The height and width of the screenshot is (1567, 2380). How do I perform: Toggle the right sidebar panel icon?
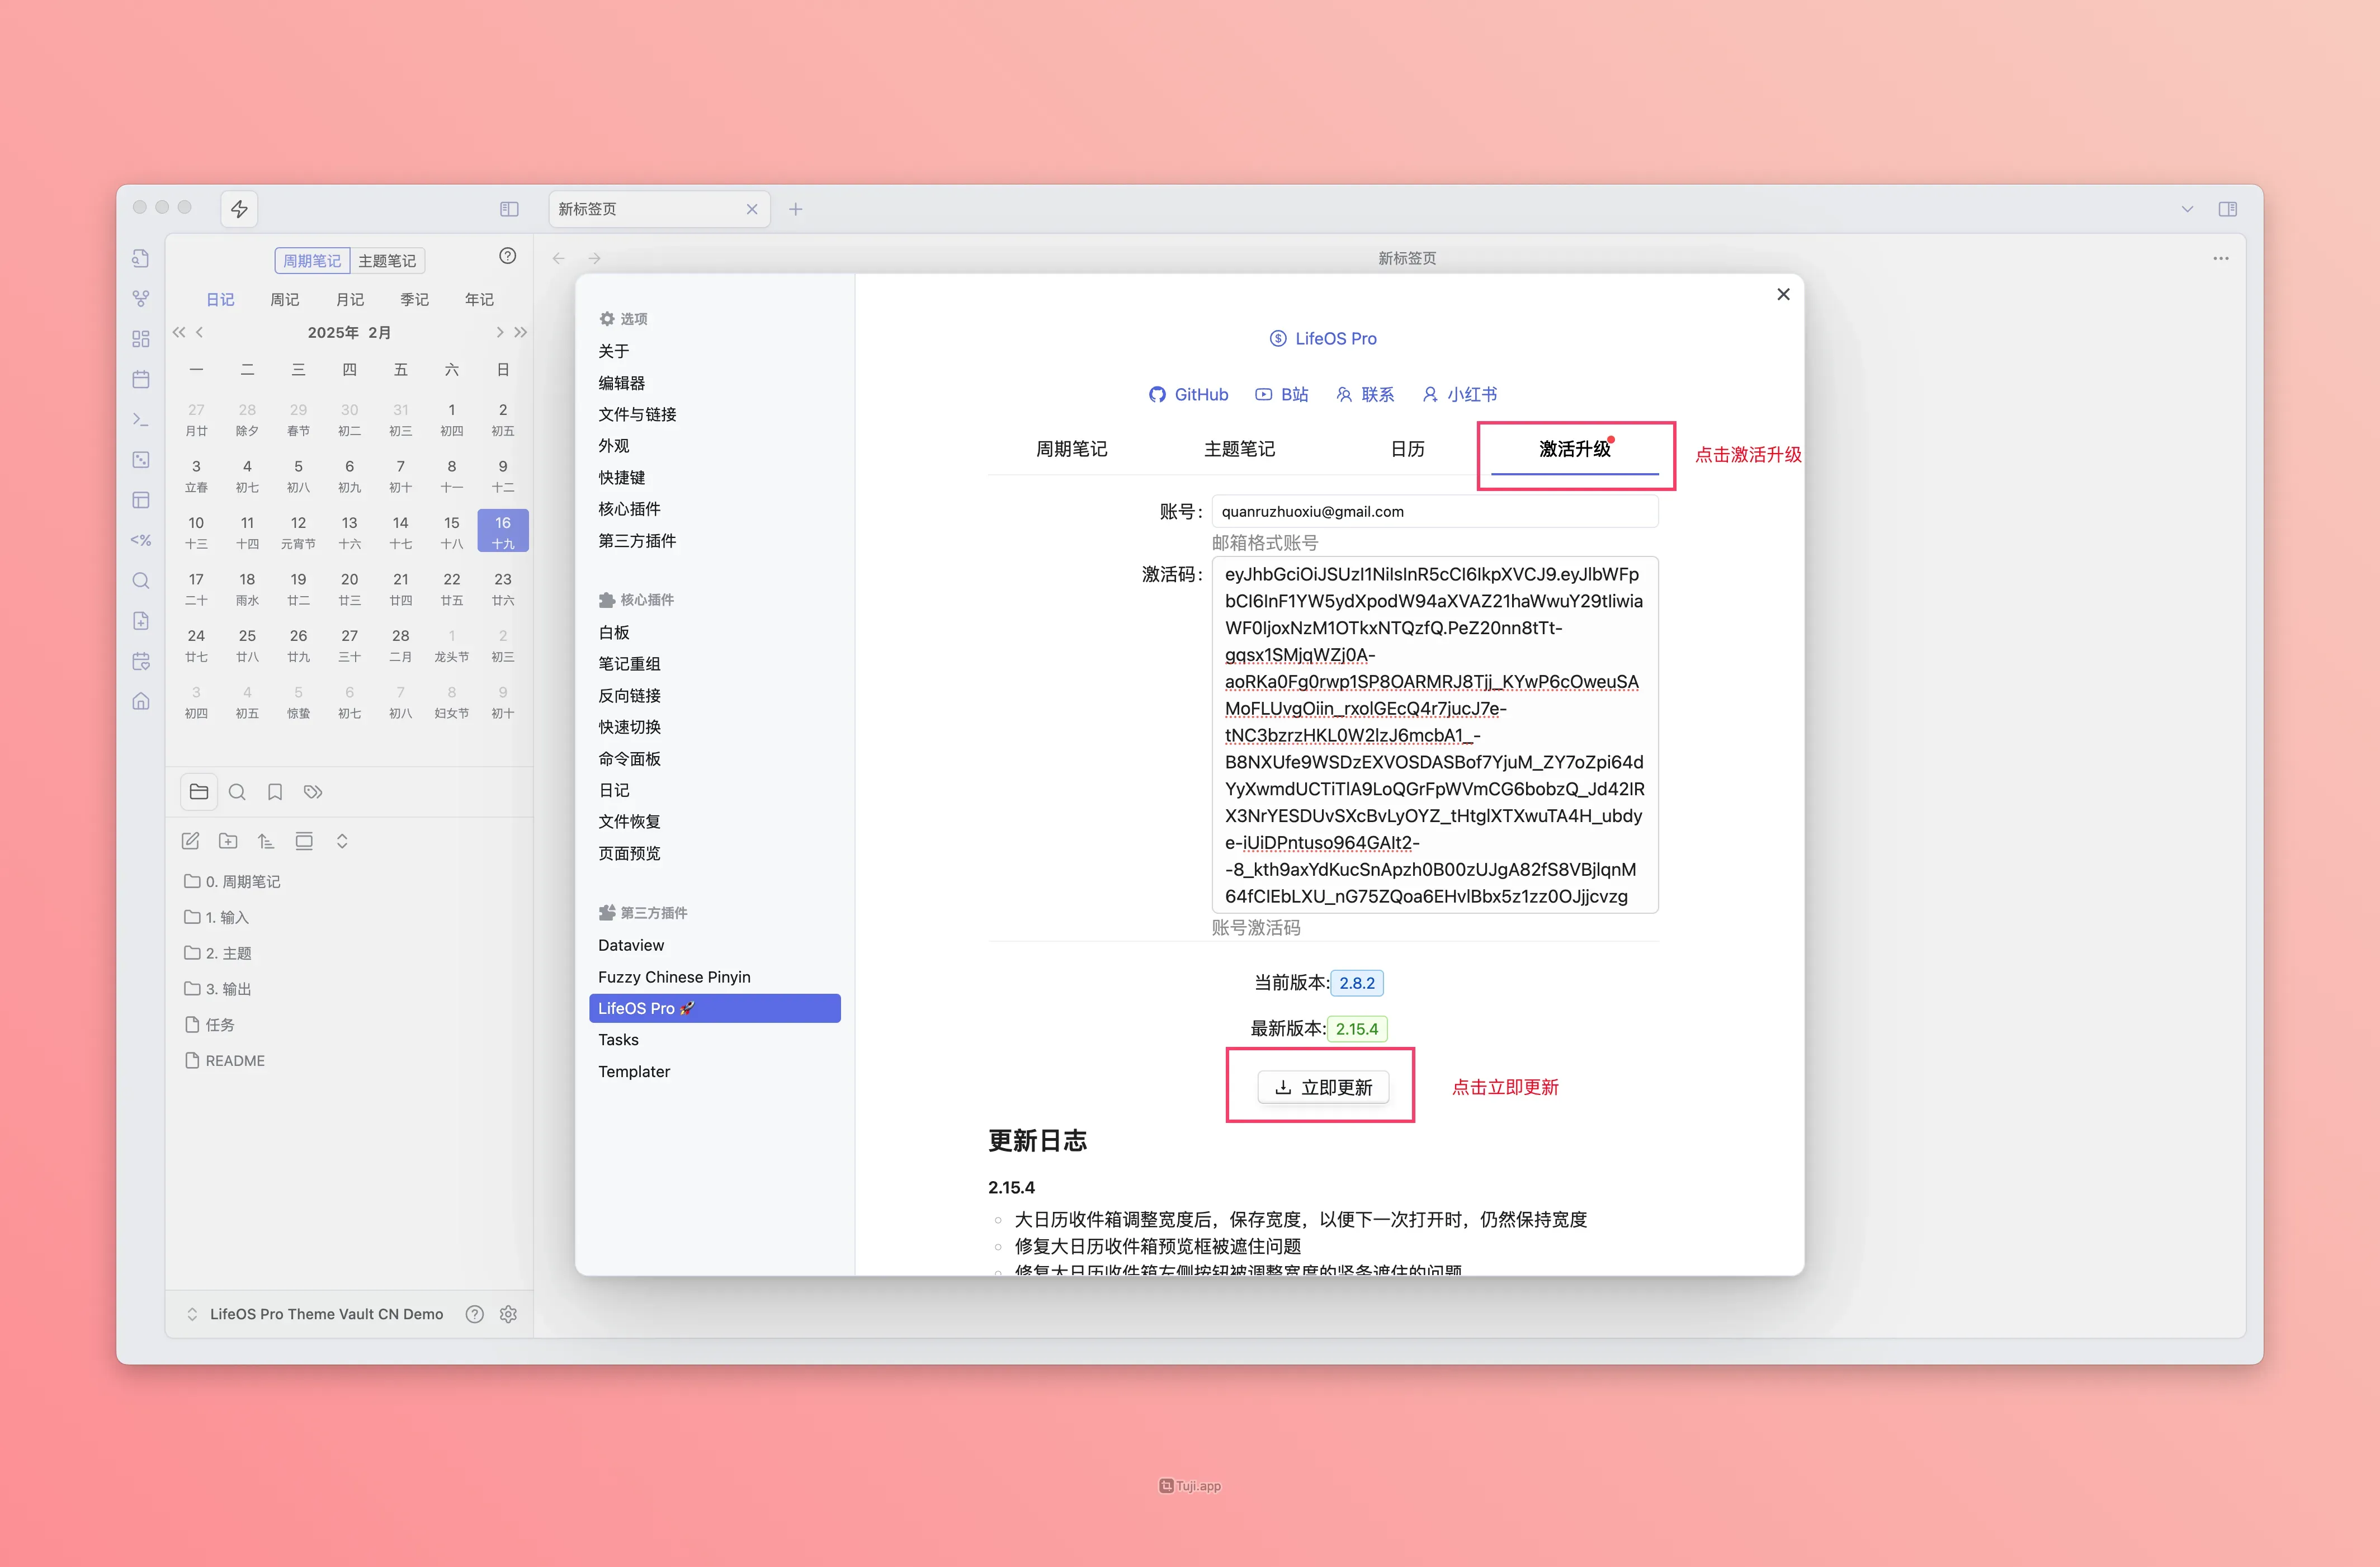(2227, 209)
